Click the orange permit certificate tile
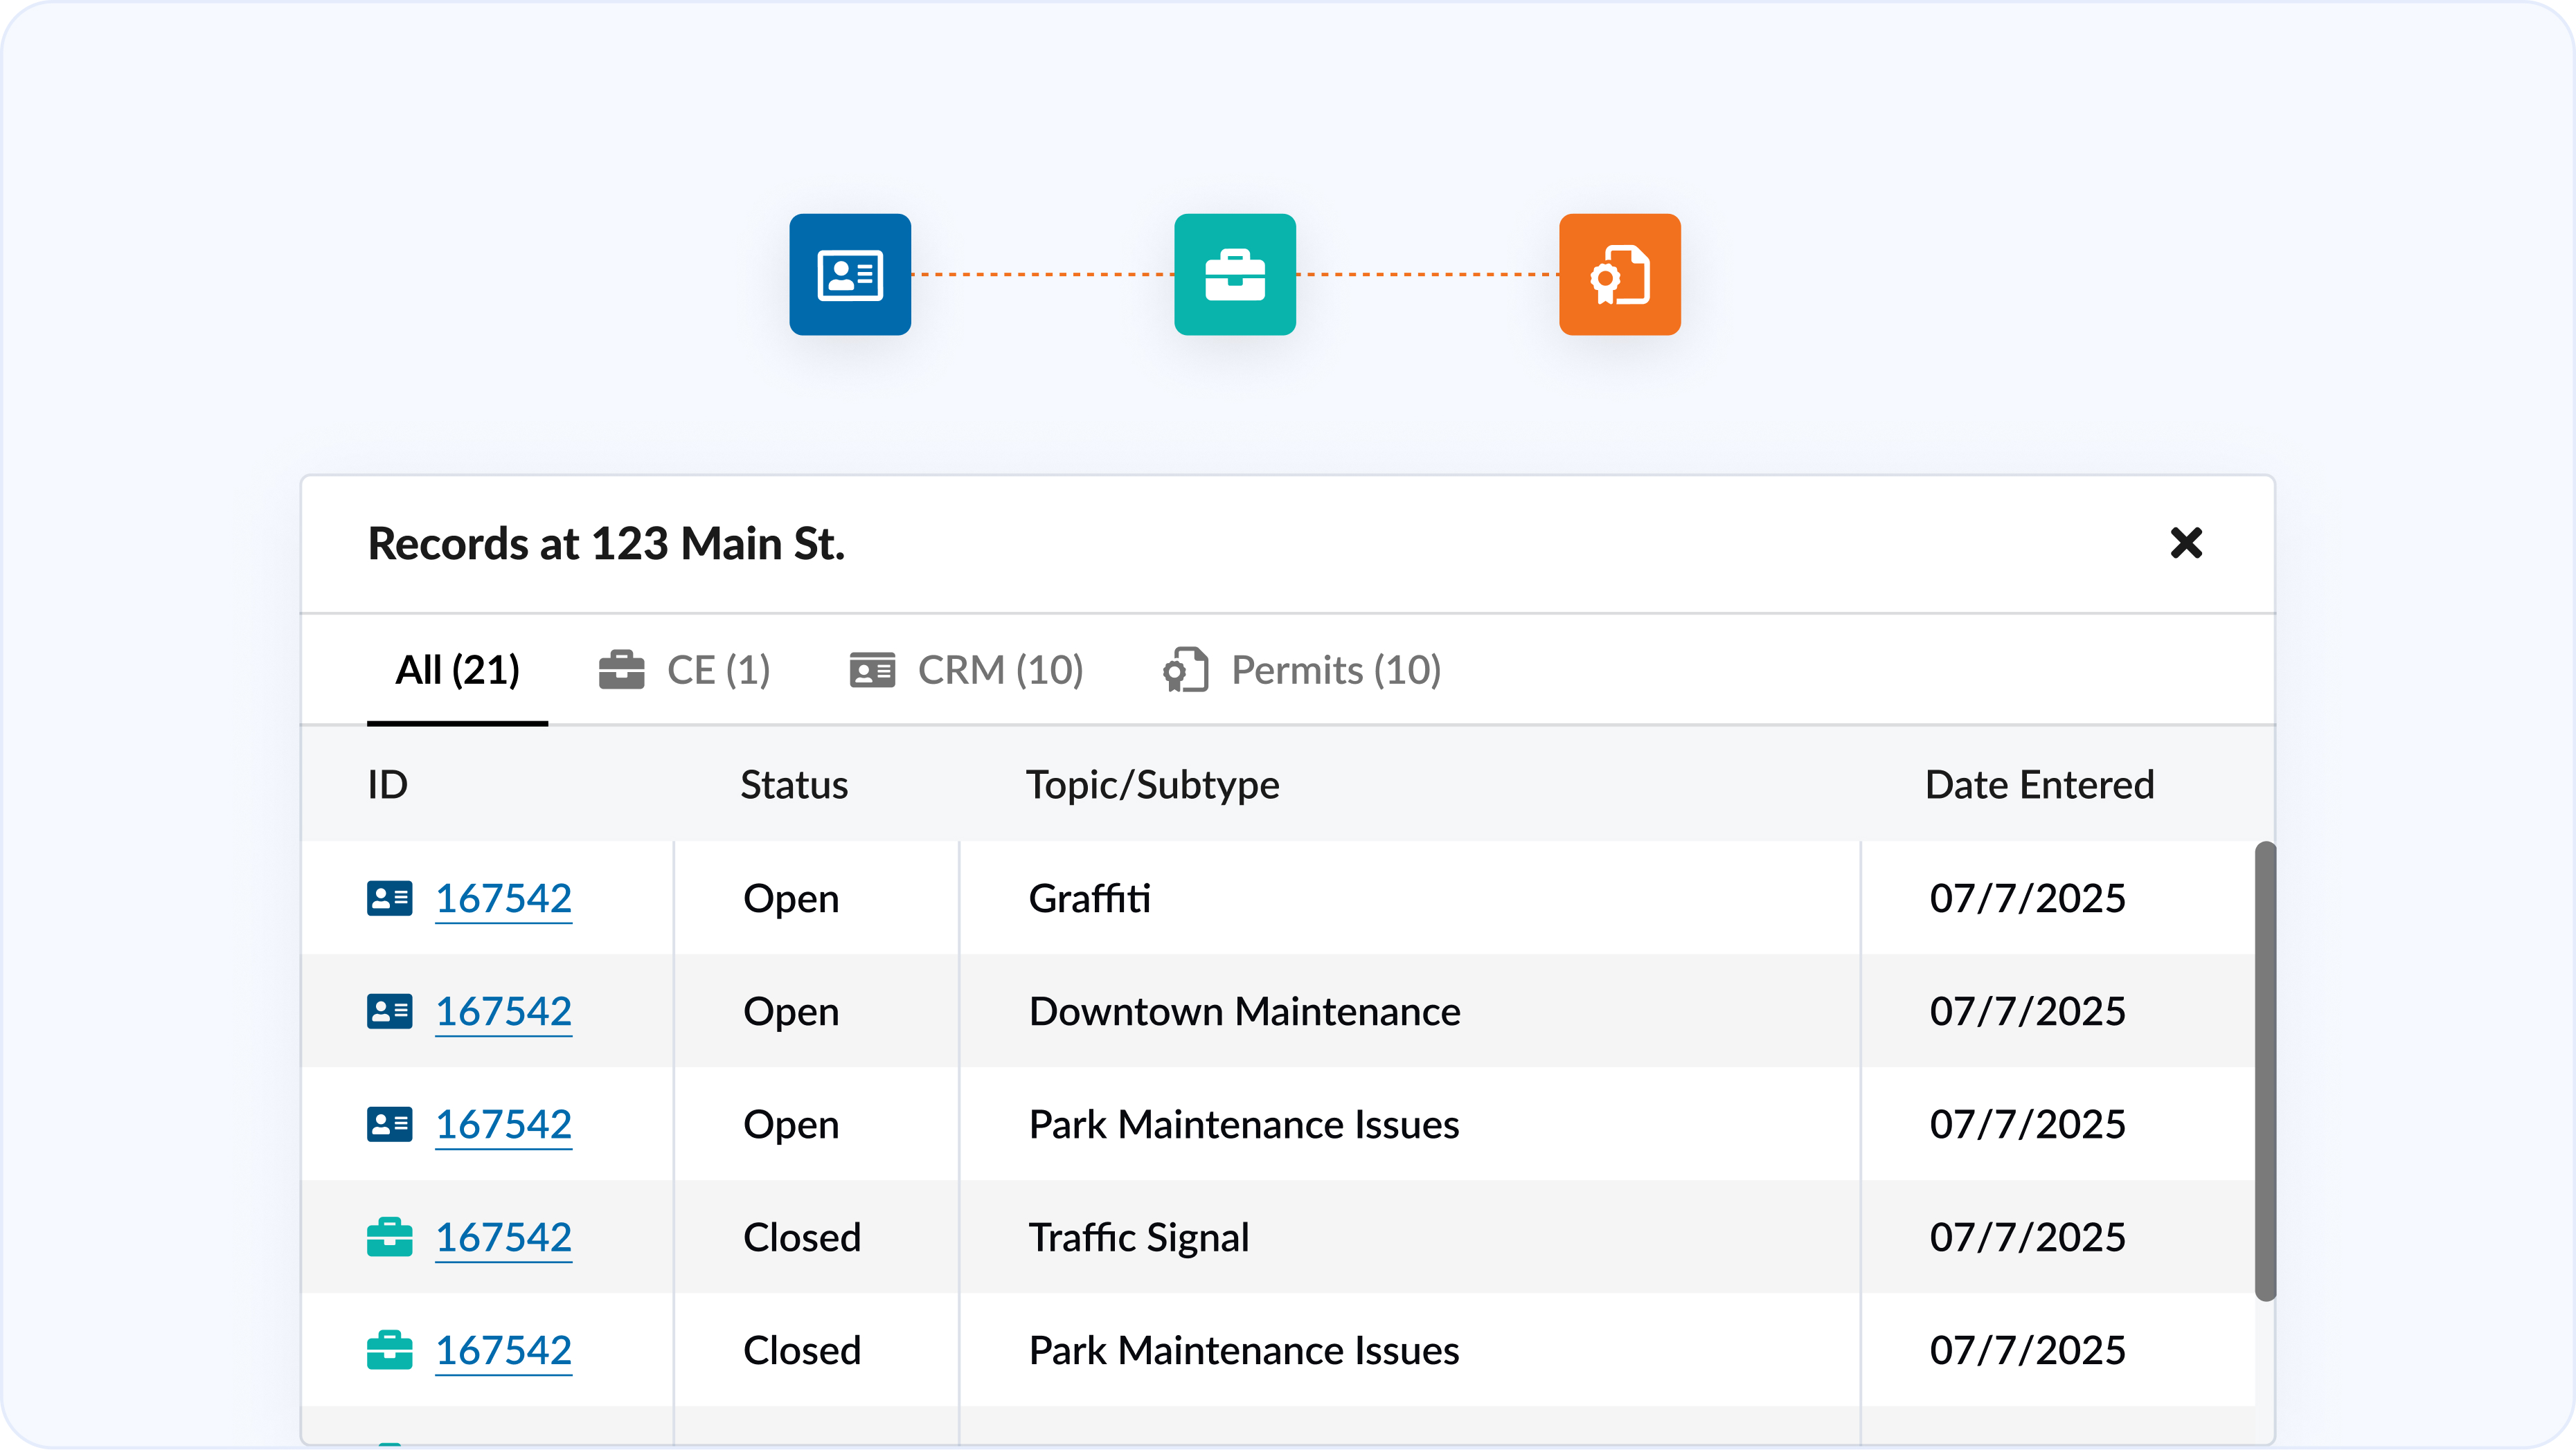The height and width of the screenshot is (1450, 2576). pos(1619,274)
